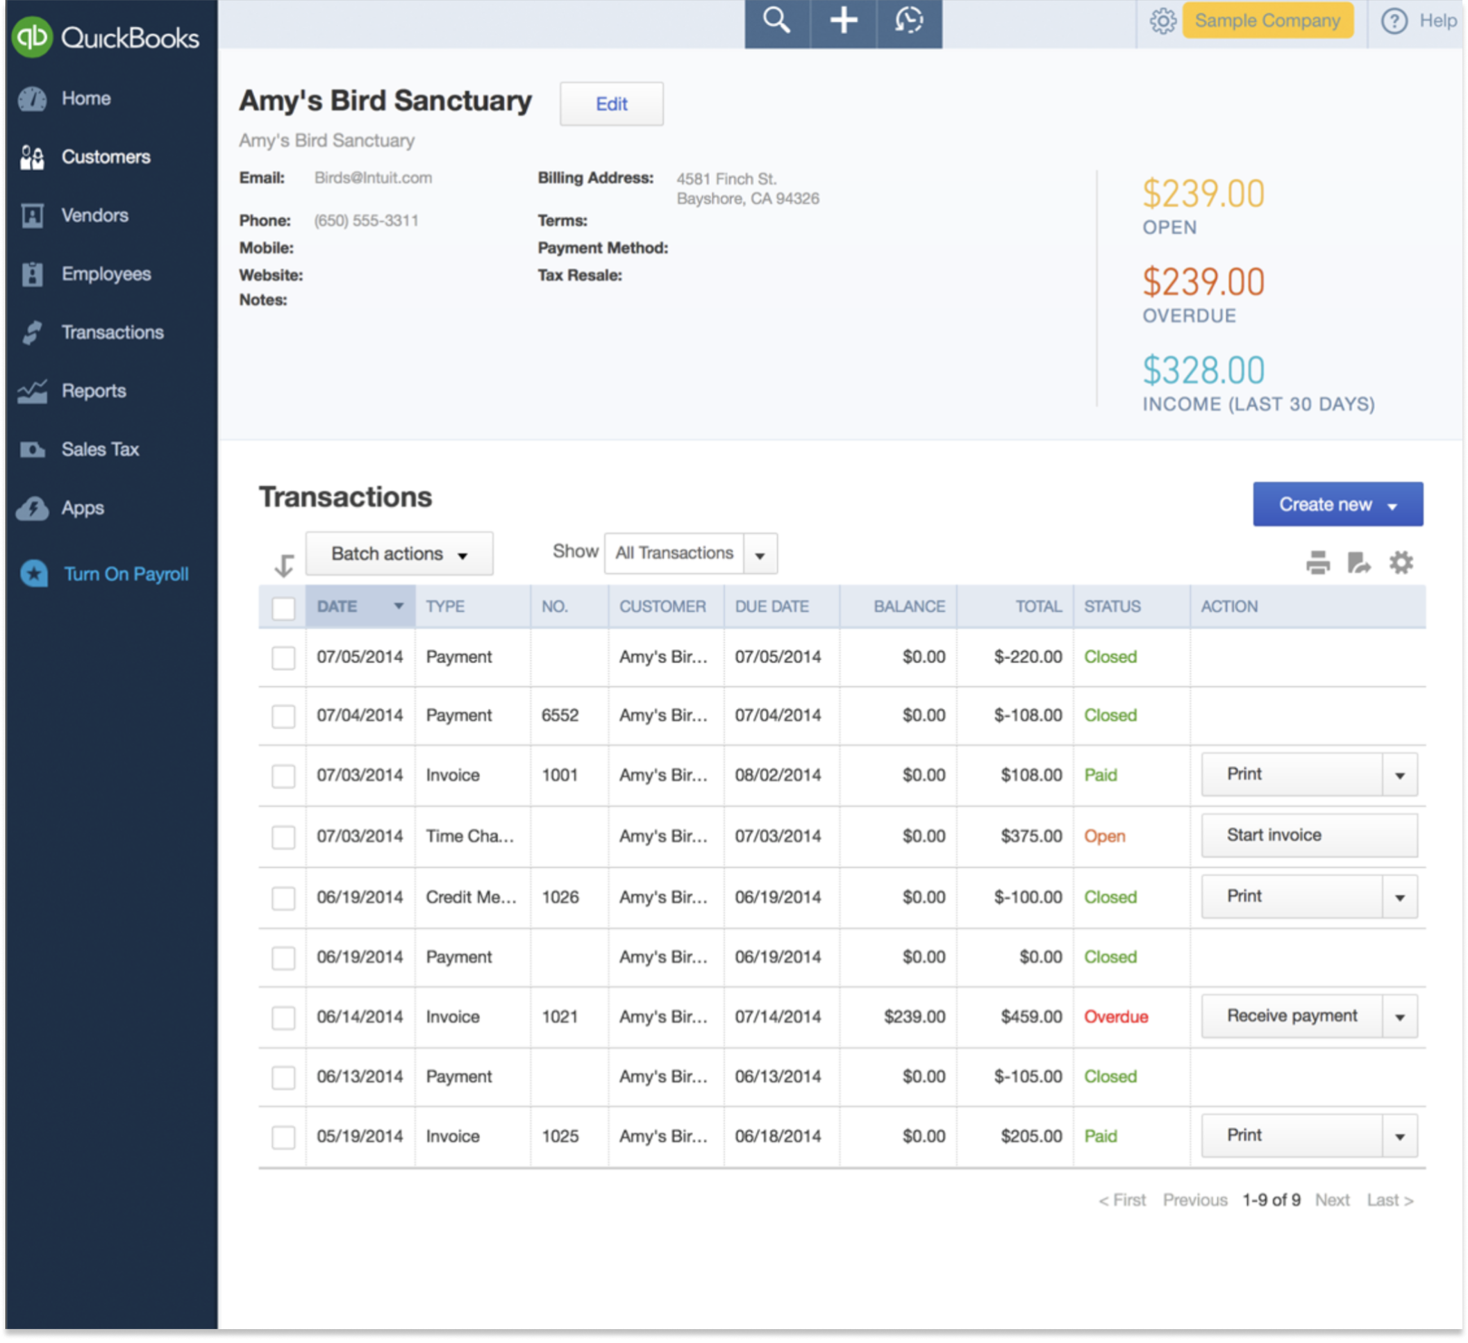Click the Turn On Payroll link

click(x=126, y=575)
